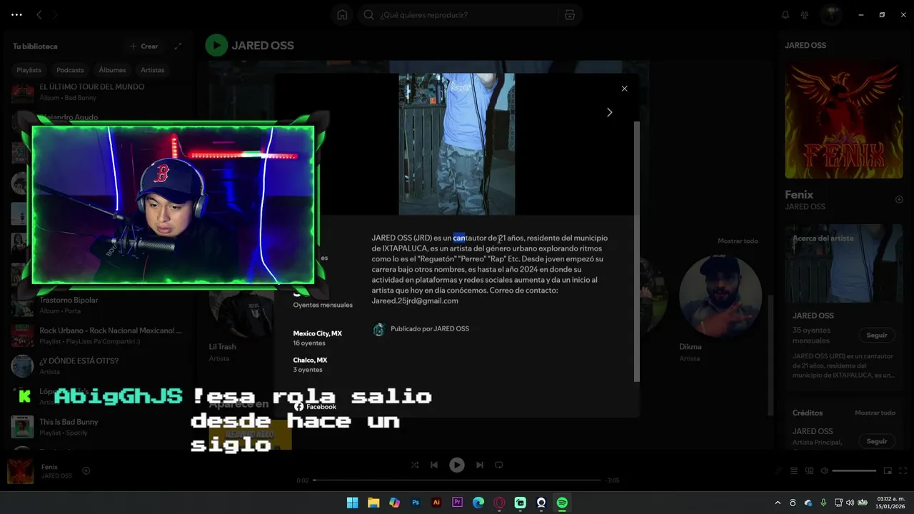Open Fenix title in now-playing panel
The width and height of the screenshot is (914, 514).
(799, 194)
